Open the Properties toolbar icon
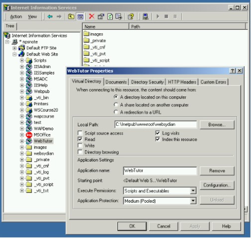252x239 pixels. pyautogui.click(x=101, y=16)
